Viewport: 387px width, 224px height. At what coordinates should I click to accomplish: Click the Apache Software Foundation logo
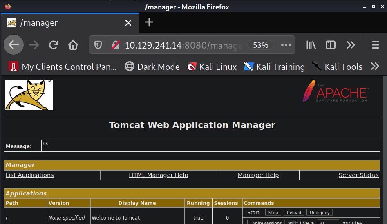(x=335, y=93)
